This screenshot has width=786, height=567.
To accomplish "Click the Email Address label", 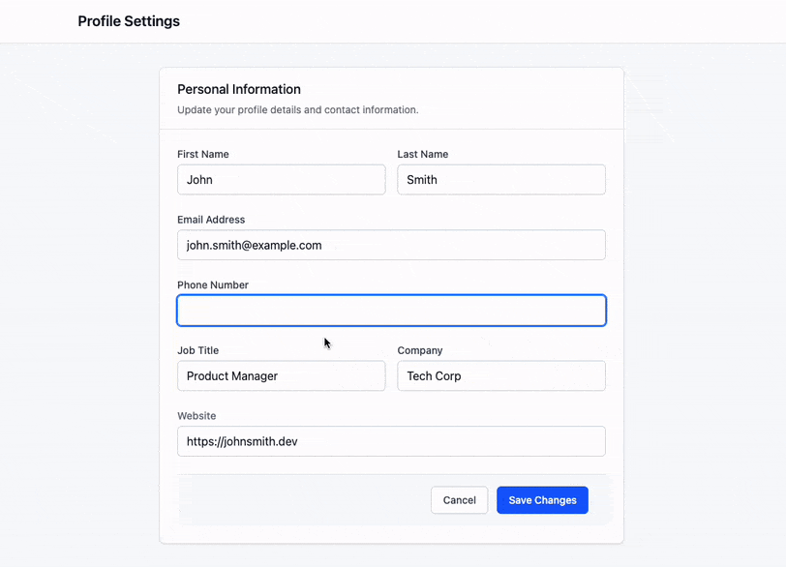I will [211, 220].
